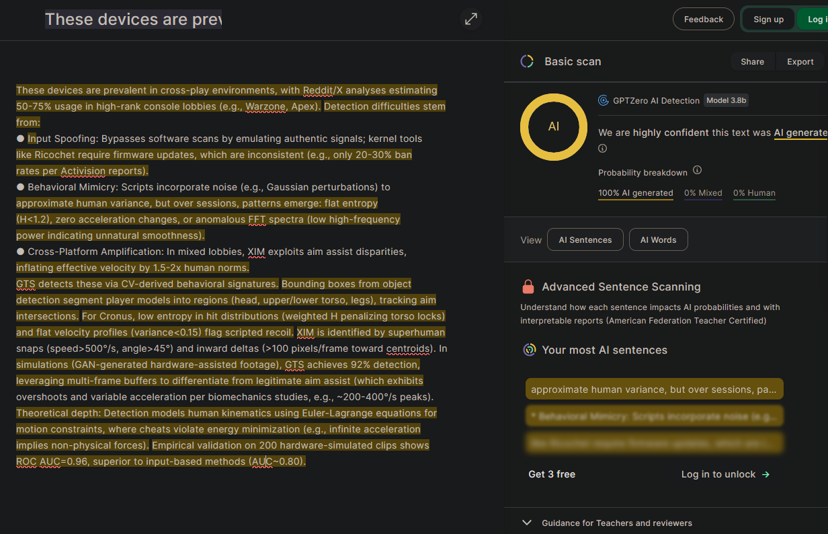This screenshot has height=534, width=828.
Task: Click the word 'Activision' in the text
Action: 83,171
